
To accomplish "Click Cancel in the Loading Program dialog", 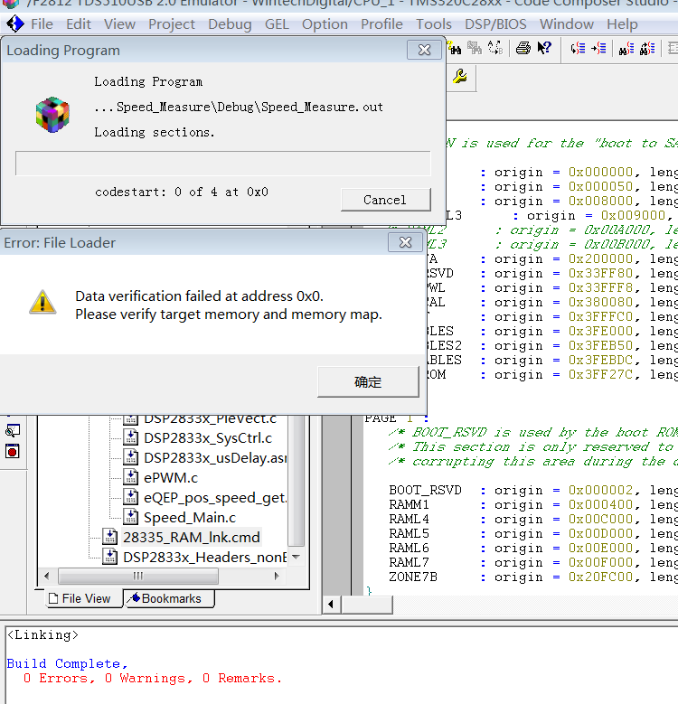I will coord(385,200).
